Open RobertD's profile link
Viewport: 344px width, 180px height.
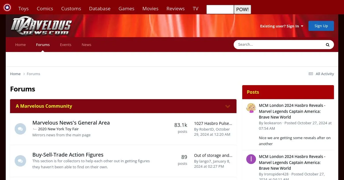click(x=207, y=129)
